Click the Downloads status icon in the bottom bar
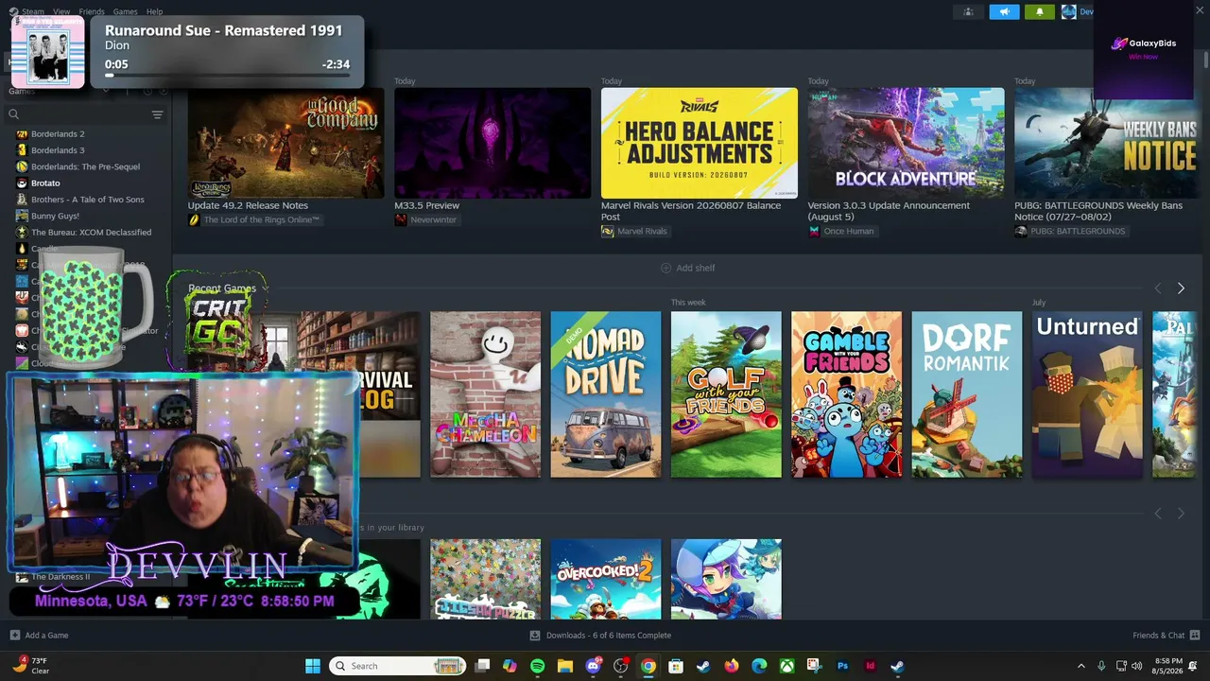This screenshot has height=681, width=1210. point(535,636)
